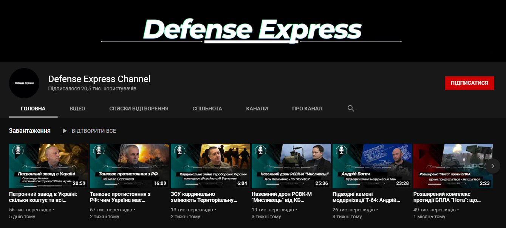Screen dimensions: 506x228
Task: Click the title "Танкове протистояння з РФ: чим Україна має"
Action: pyautogui.click(x=120, y=197)
